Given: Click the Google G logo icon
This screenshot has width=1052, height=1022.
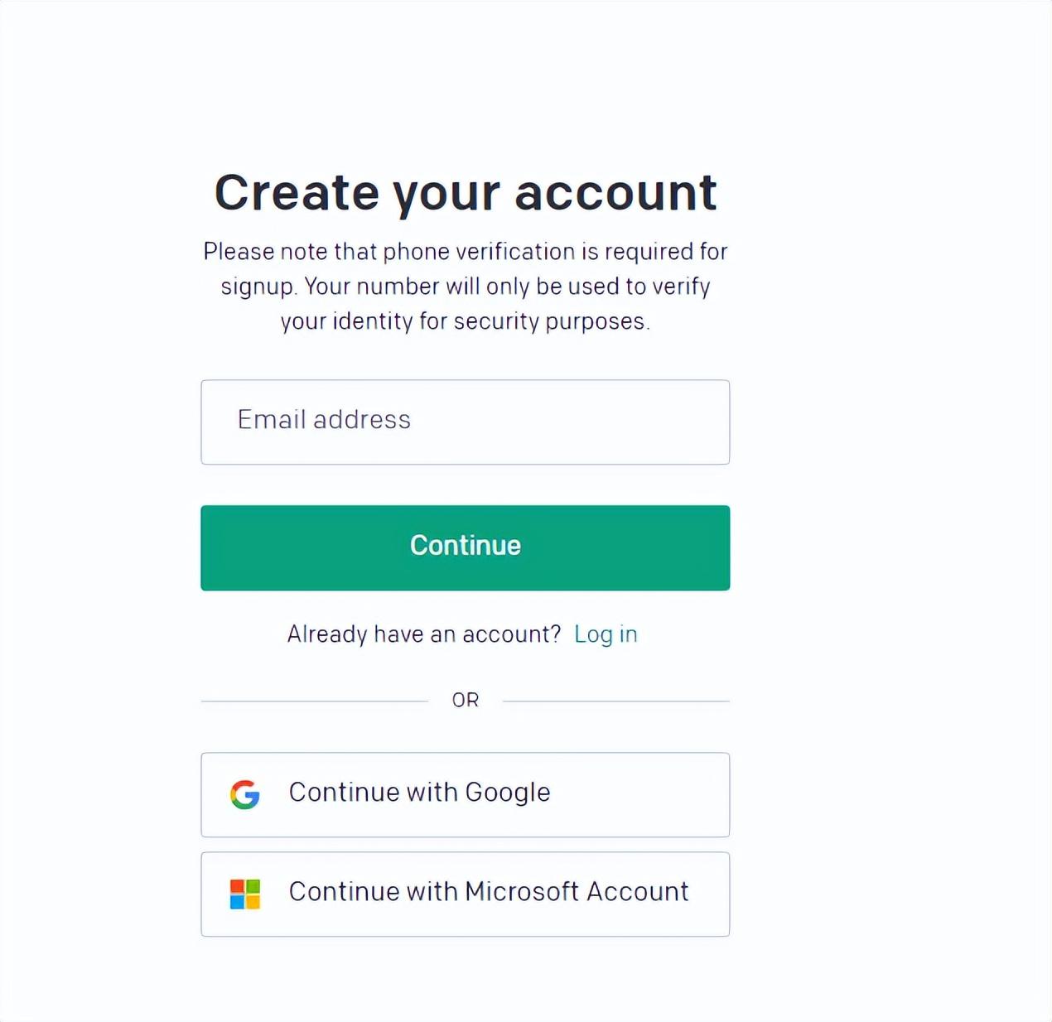Looking at the screenshot, I should tap(245, 794).
